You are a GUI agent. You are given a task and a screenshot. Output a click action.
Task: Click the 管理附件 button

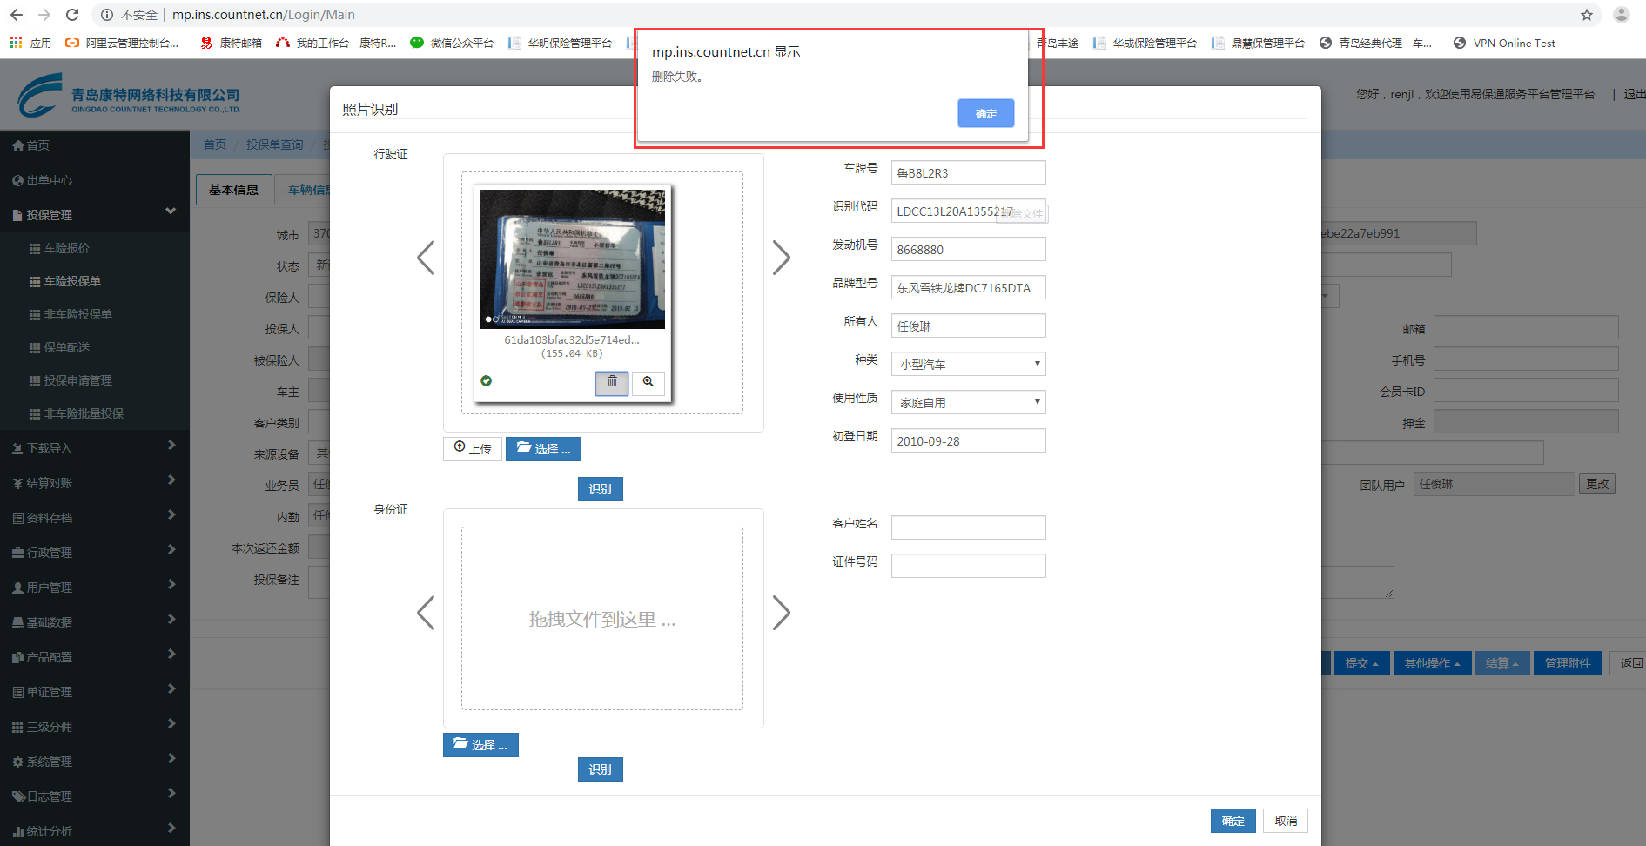1568,663
